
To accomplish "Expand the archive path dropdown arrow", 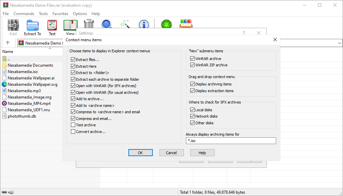I will 340,43.
